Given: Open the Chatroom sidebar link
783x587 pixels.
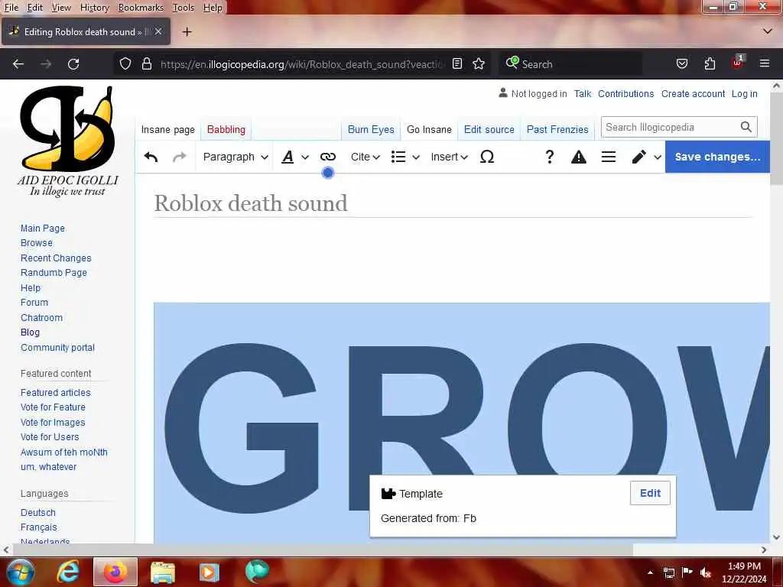Looking at the screenshot, I should pyautogui.click(x=41, y=317).
